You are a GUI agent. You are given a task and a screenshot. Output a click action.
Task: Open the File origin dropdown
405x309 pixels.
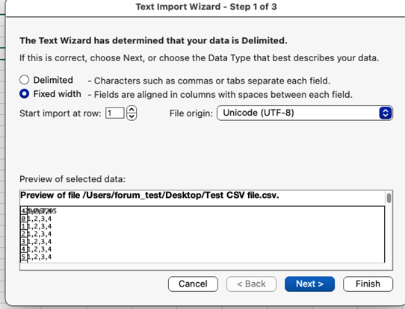(x=305, y=113)
